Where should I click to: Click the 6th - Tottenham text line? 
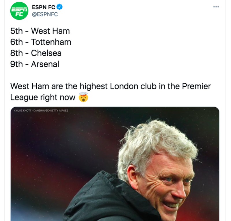tap(40, 42)
